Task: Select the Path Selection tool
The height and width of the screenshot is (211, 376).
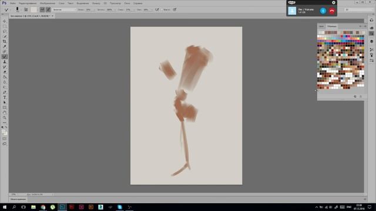Action: click(x=5, y=103)
